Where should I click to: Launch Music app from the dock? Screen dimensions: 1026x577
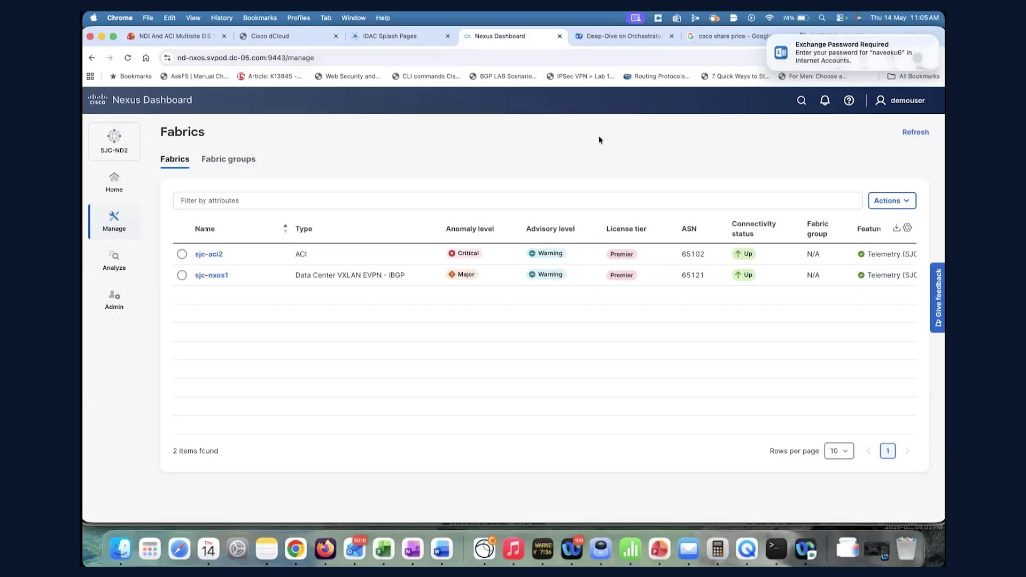click(513, 549)
